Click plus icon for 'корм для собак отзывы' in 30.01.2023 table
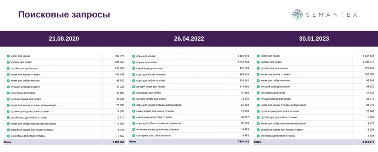The width and height of the screenshot is (378, 152). point(258,81)
